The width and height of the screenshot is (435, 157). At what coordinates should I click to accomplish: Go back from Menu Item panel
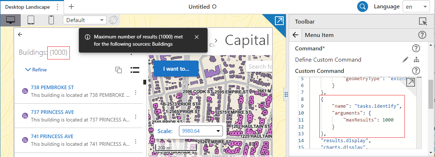[295, 35]
